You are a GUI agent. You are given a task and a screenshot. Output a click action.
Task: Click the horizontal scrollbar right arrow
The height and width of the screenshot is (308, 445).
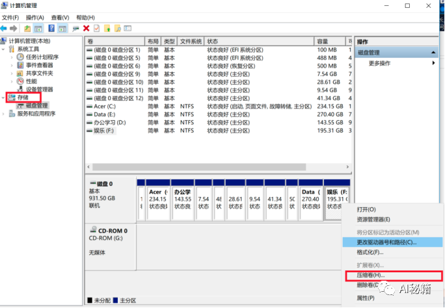pyautogui.click(x=347, y=167)
